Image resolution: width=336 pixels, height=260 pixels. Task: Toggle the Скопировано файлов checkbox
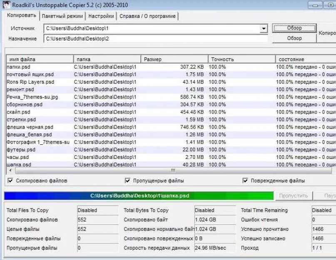[10, 181]
